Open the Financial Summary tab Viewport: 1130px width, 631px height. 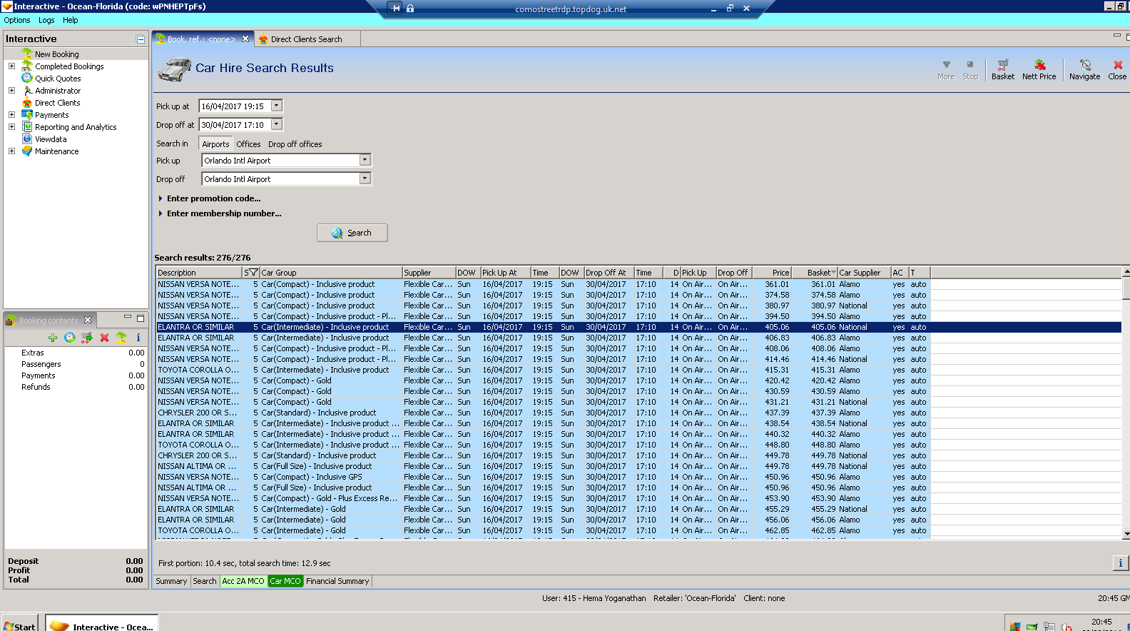click(x=337, y=581)
